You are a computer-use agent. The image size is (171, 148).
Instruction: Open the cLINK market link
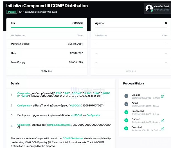[x=87, y=93]
